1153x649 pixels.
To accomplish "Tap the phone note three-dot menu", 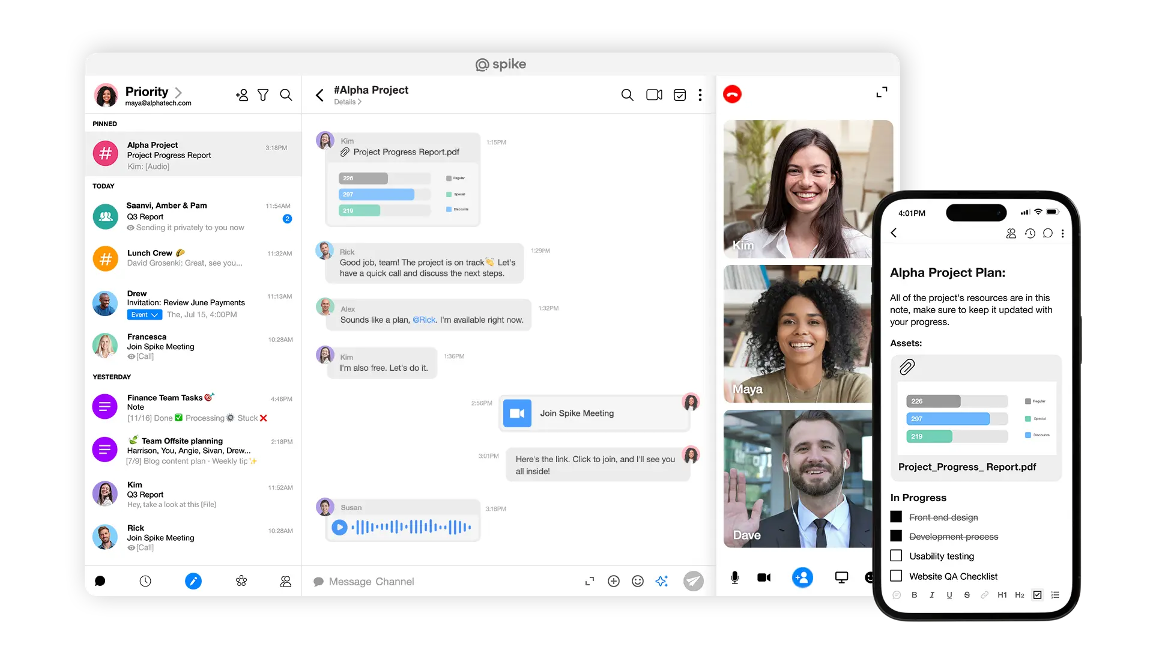I will [x=1063, y=233].
